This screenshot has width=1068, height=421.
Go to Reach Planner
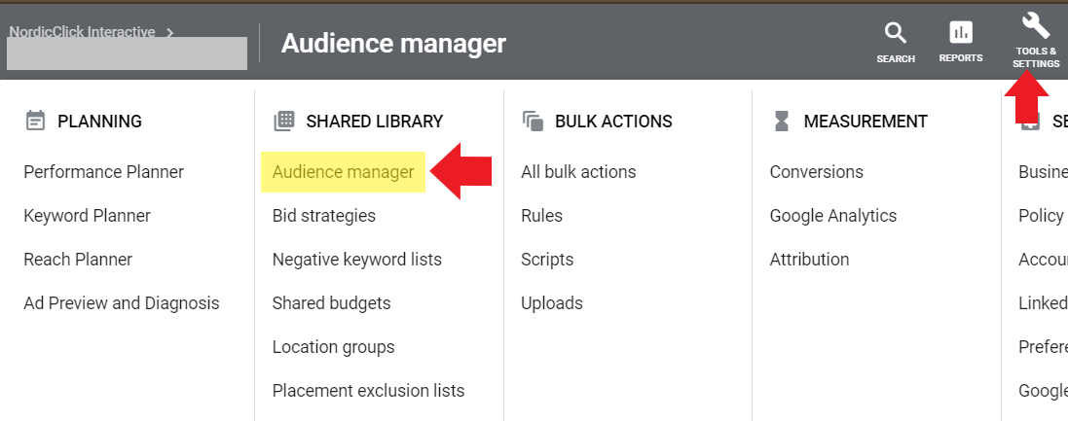tap(78, 260)
